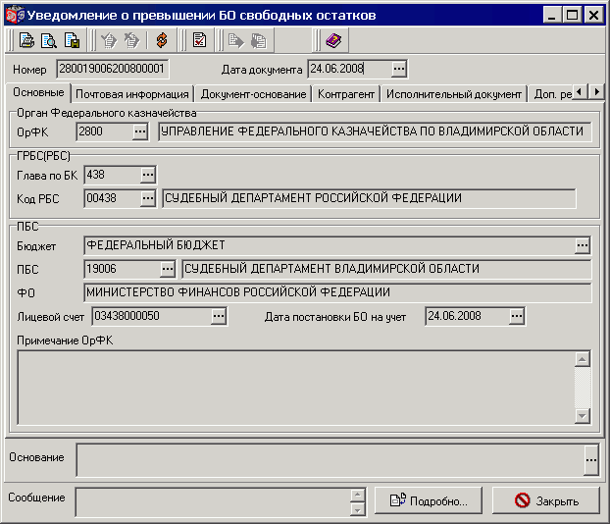
Task: Click scroll down arrow of Сообщение box
Action: [x=358, y=509]
